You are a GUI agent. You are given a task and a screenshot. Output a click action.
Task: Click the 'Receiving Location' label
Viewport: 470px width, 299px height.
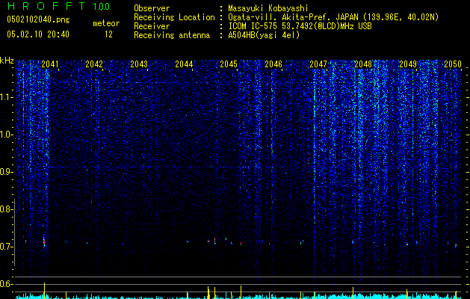(174, 17)
